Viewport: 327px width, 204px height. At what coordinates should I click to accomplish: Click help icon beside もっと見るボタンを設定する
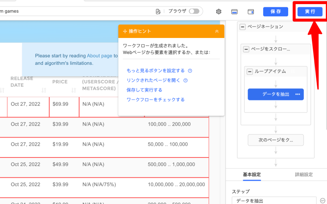[190, 71]
